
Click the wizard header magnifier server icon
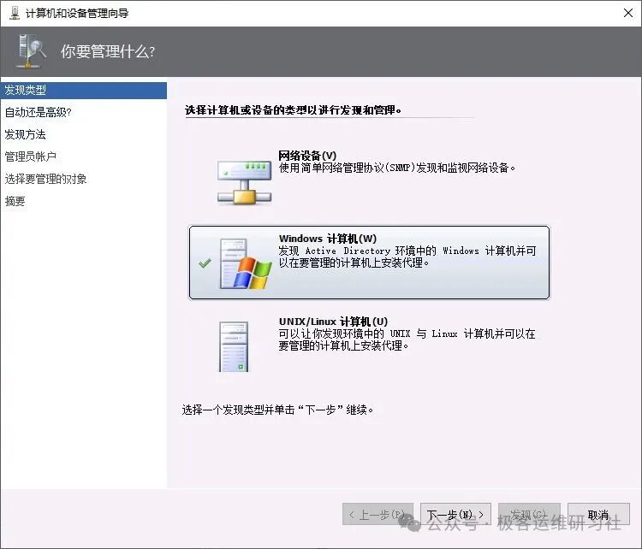pyautogui.click(x=31, y=50)
